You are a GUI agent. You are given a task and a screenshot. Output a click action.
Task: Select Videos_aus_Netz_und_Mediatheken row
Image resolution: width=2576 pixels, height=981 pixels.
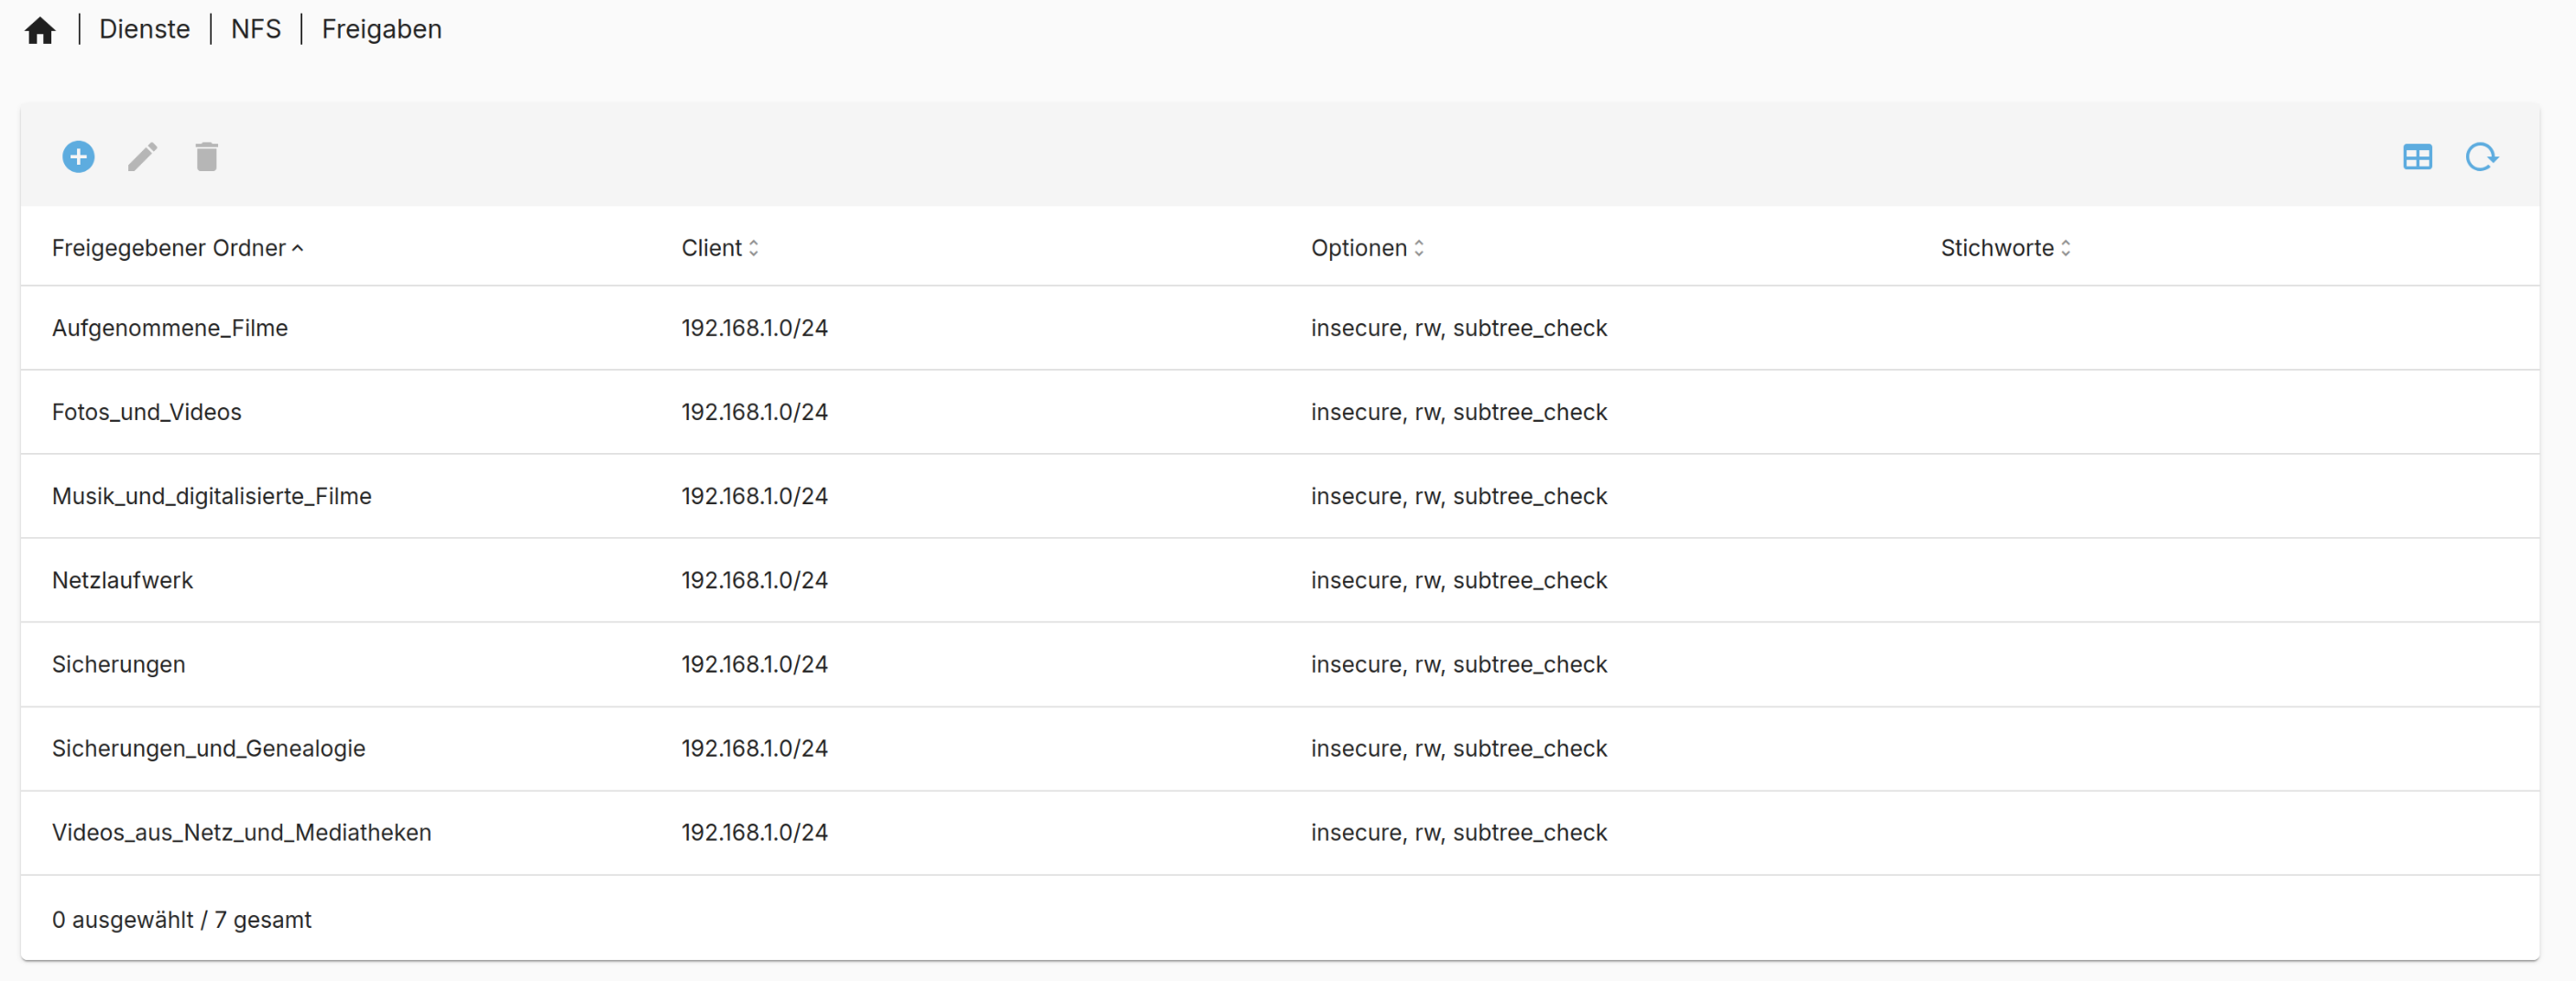(242, 832)
